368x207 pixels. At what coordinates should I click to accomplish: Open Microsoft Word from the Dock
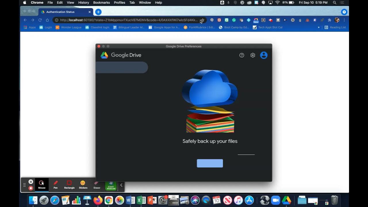[x=130, y=200]
